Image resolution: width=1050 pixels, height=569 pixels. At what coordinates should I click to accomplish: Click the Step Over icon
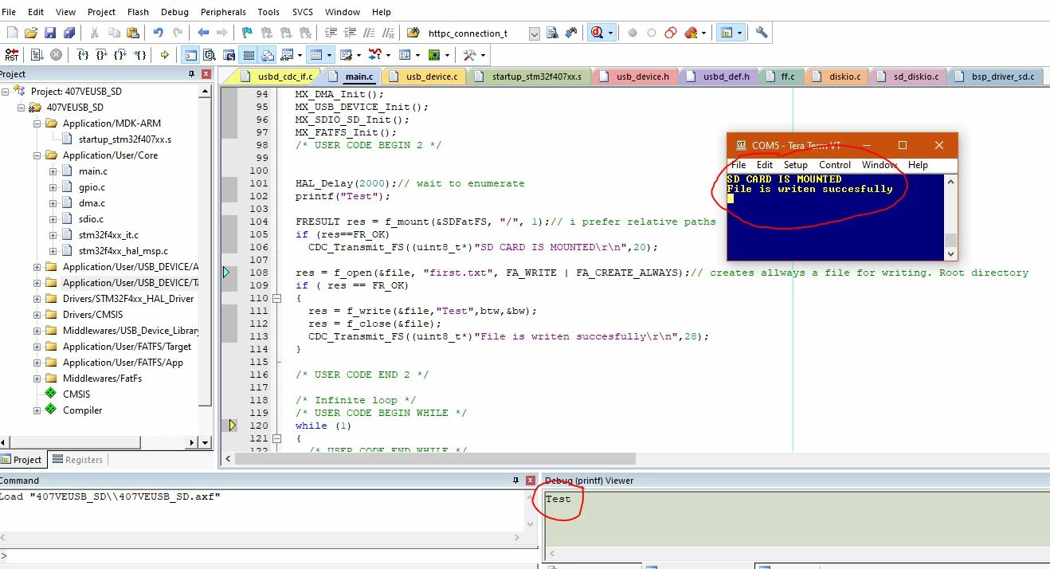102,55
